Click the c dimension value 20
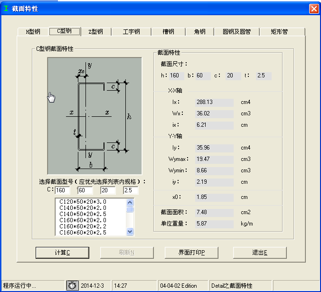This screenshot has width=321, height=292. coord(233,75)
